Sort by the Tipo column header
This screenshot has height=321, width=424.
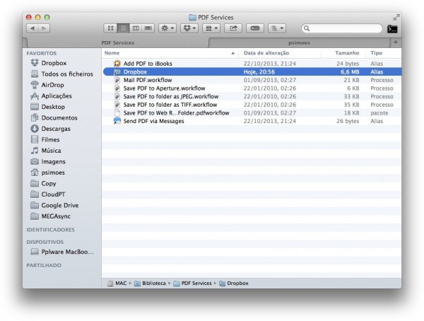coord(384,53)
